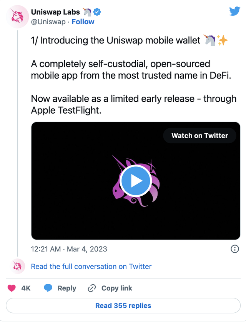Click the 4K likes count
Viewport: 246px width, 322px height.
[26, 288]
